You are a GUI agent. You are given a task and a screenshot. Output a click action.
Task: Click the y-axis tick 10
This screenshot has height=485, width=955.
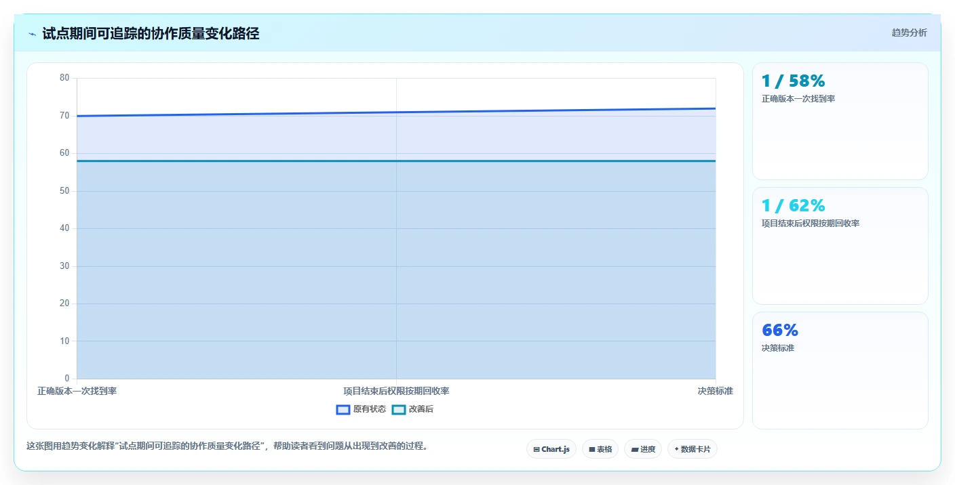point(64,341)
